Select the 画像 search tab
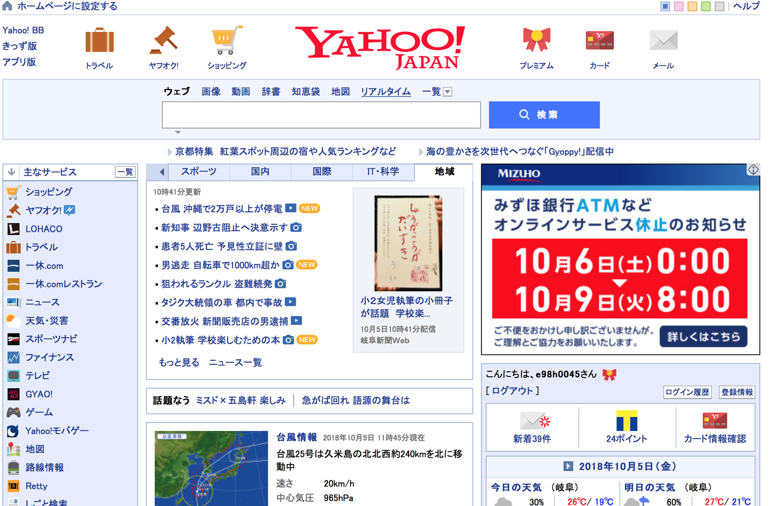This screenshot has height=506, width=769. (211, 91)
